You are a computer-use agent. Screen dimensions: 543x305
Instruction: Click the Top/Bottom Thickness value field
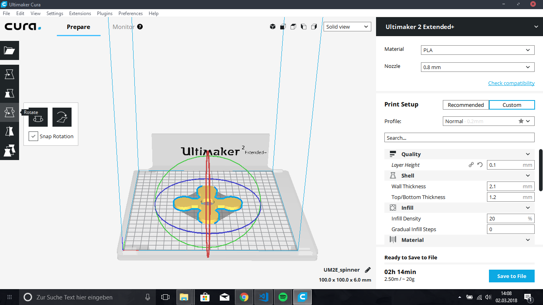pos(511,197)
